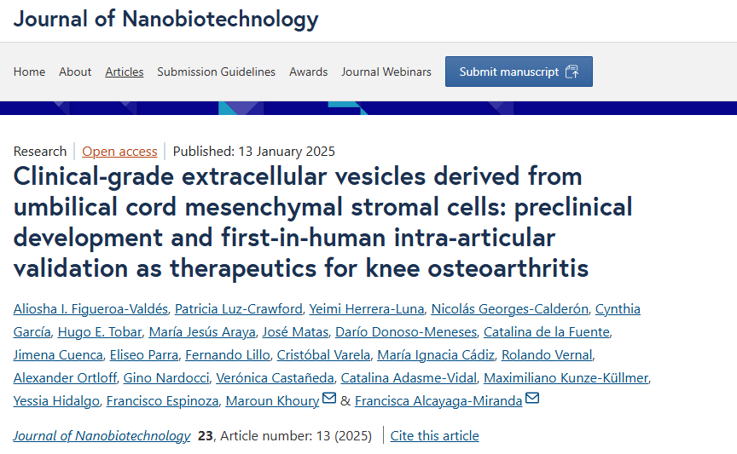
Task: Open the Home menu item
Action: [x=30, y=72]
